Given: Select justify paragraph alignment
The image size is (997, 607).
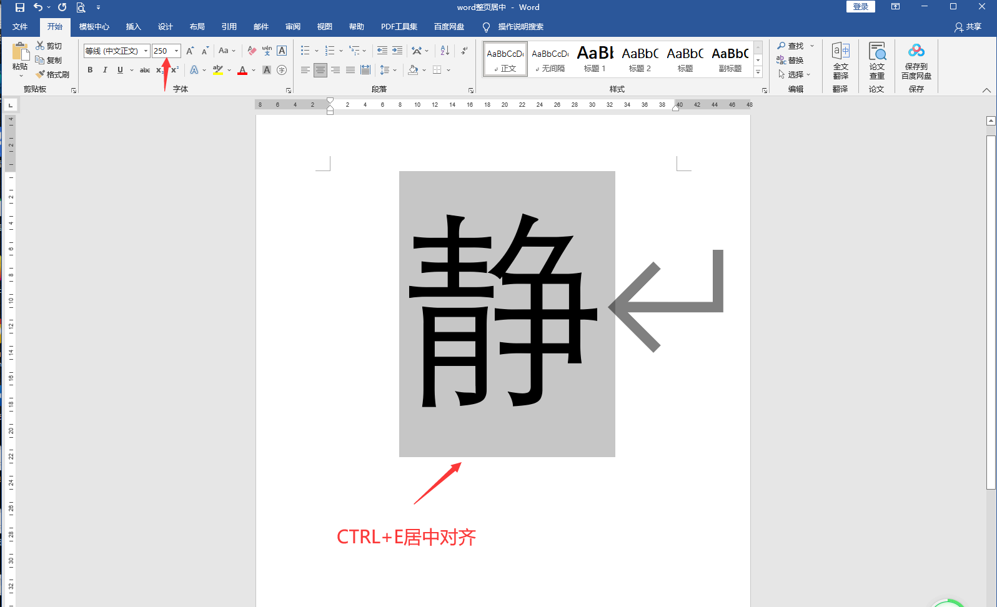Looking at the screenshot, I should click(x=350, y=70).
